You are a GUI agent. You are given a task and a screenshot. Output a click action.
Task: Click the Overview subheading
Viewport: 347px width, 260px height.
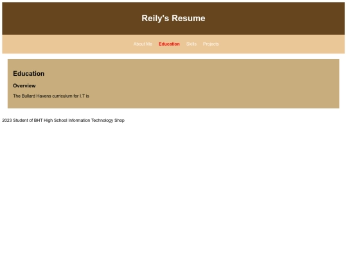tap(24, 86)
